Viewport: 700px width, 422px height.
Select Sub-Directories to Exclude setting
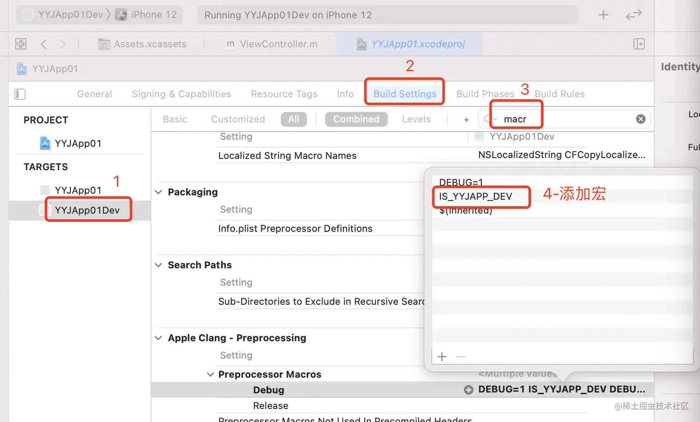click(321, 302)
